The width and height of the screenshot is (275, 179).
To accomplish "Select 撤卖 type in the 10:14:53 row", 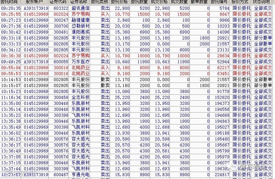I will [105, 80].
